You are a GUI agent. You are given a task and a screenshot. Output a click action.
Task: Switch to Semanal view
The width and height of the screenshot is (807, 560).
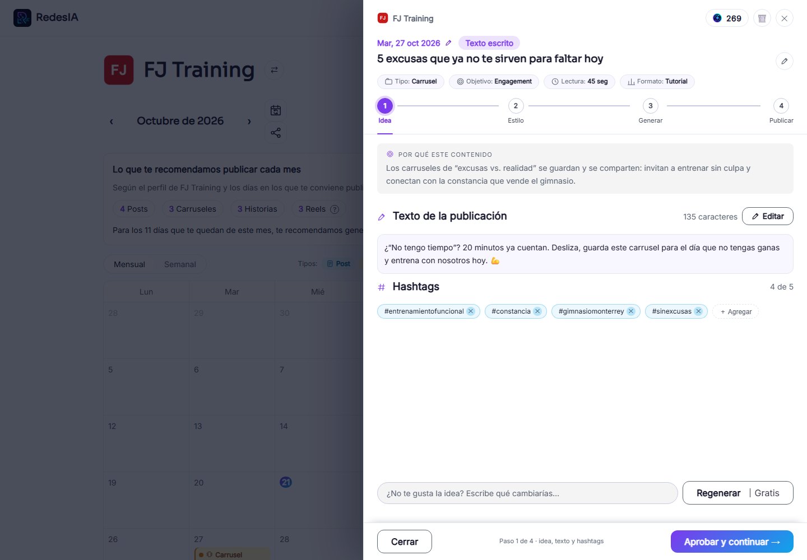click(x=180, y=264)
